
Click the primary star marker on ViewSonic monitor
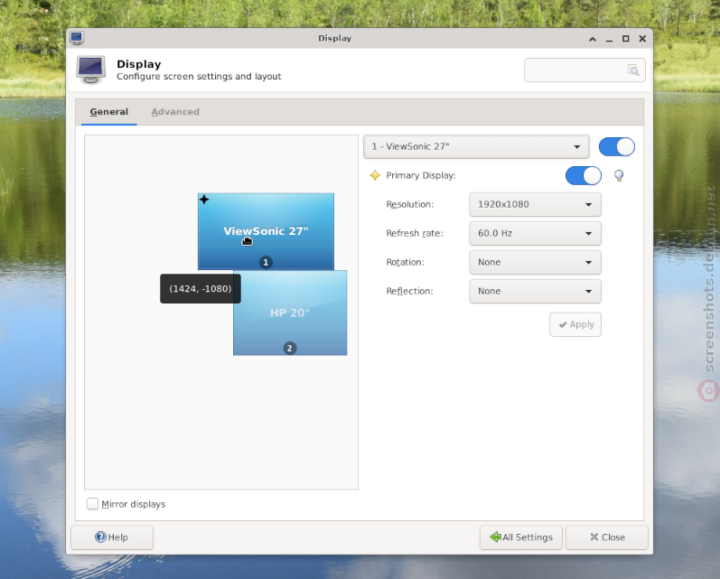pos(204,200)
